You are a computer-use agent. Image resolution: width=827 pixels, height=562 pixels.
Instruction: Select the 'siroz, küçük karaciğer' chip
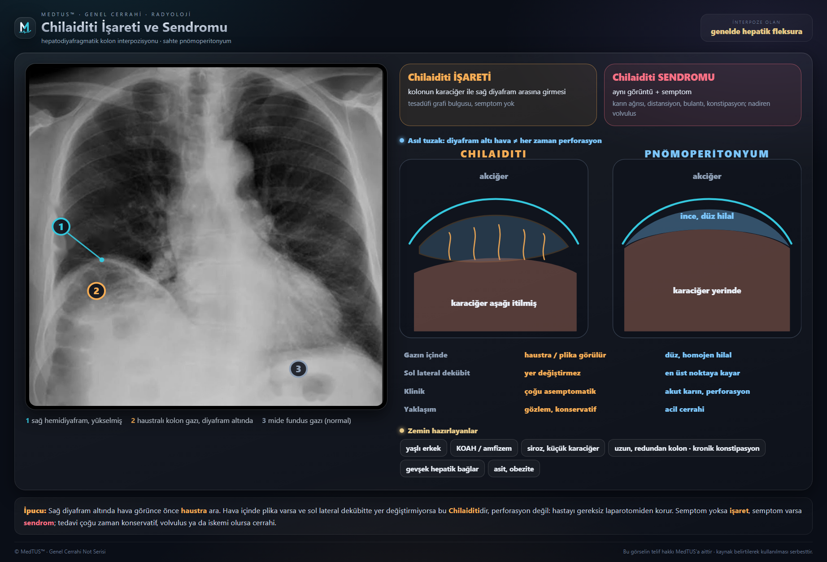[563, 448]
